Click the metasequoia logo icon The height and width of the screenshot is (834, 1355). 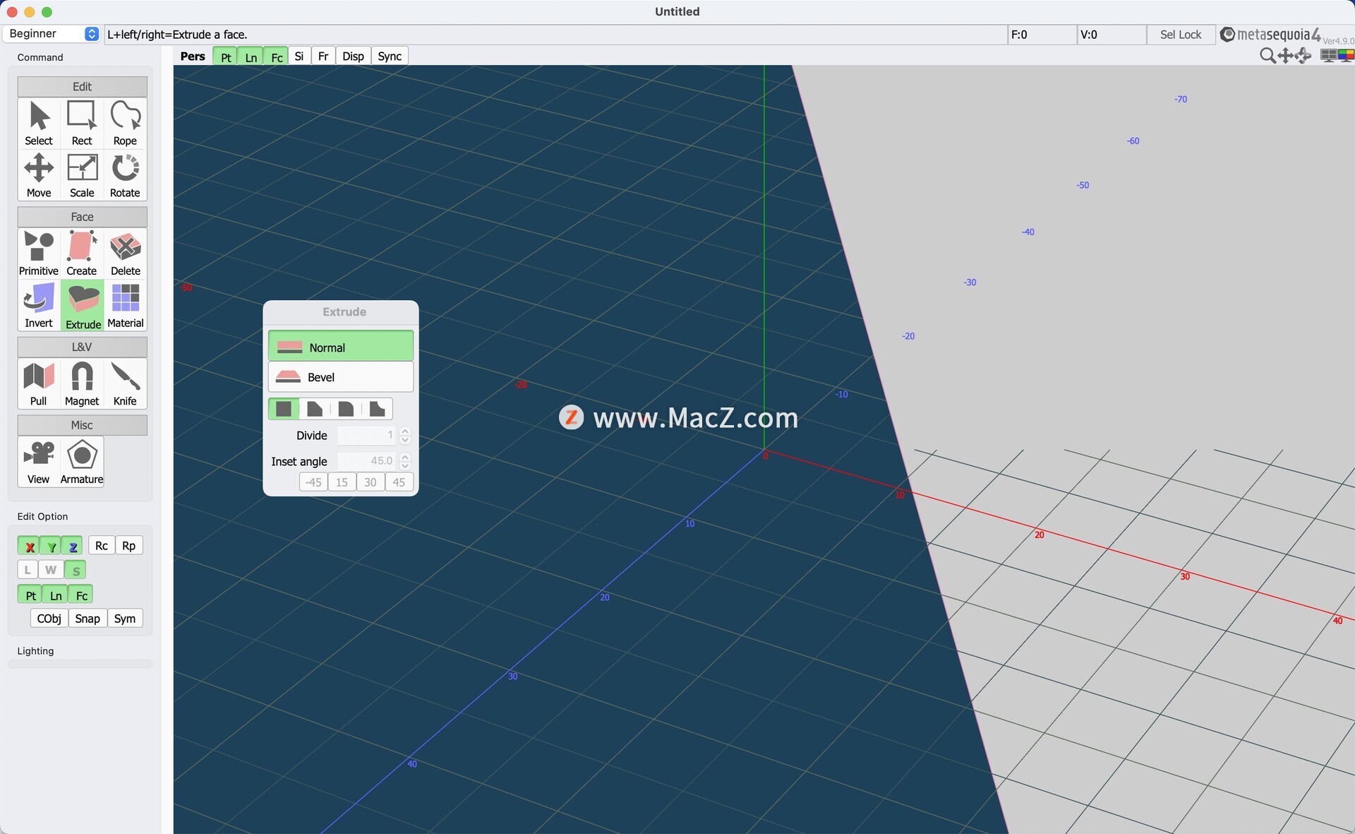(1227, 34)
